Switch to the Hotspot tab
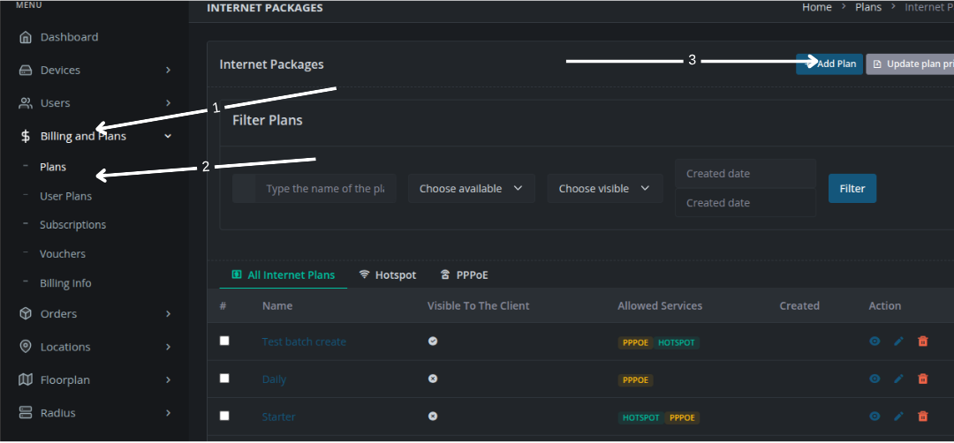The height and width of the screenshot is (443, 954). [388, 275]
